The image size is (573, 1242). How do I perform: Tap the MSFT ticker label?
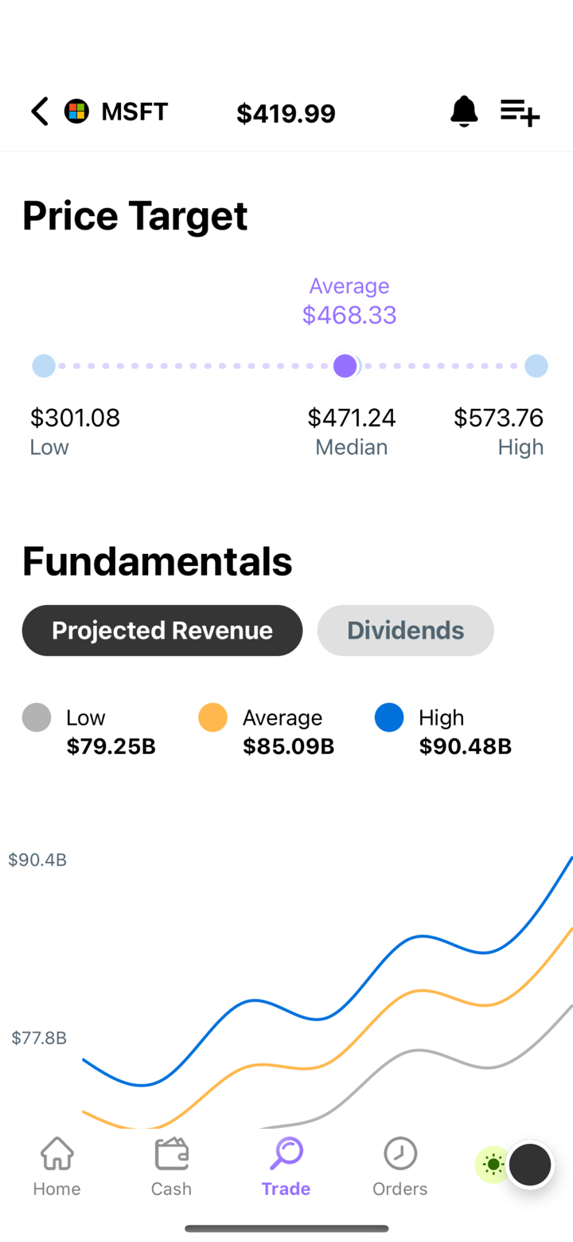coord(134,112)
